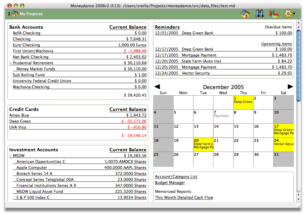Open the gear settings dropdown menu
305x215 pixels.
coord(289,14)
